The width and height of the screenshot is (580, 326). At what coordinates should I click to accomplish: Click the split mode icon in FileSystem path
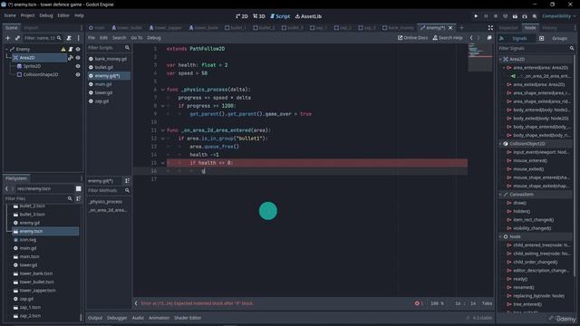point(79,188)
